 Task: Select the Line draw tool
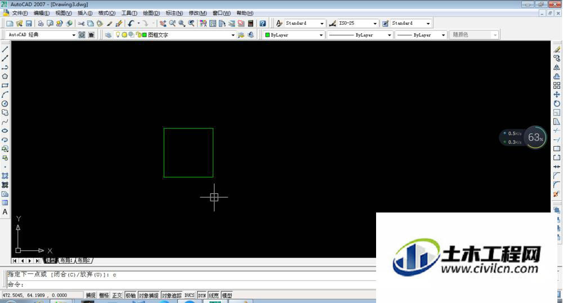(x=5, y=49)
